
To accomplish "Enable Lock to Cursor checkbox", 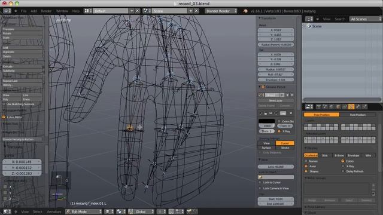I will (260, 182).
